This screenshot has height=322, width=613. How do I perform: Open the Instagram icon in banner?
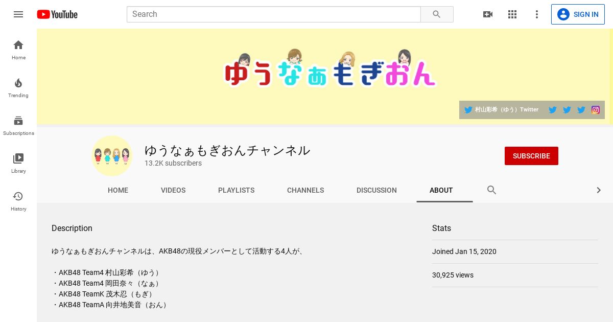click(596, 110)
